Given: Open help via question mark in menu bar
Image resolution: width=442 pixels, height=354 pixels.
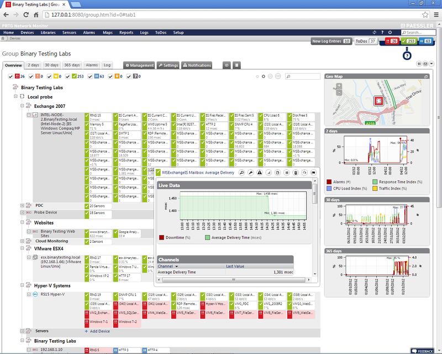Looking at the screenshot, I should coord(382,33).
